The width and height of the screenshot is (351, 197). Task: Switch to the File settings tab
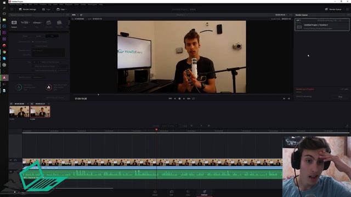point(52,36)
